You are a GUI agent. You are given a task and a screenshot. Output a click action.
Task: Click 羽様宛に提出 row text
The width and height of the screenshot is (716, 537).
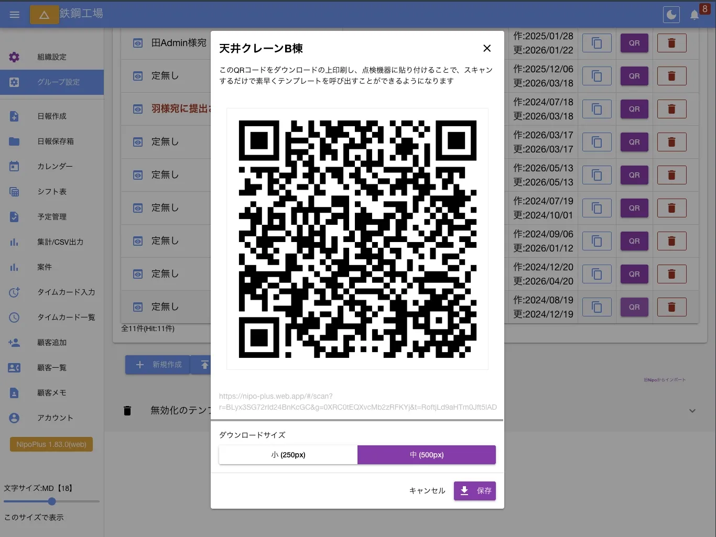coord(181,108)
